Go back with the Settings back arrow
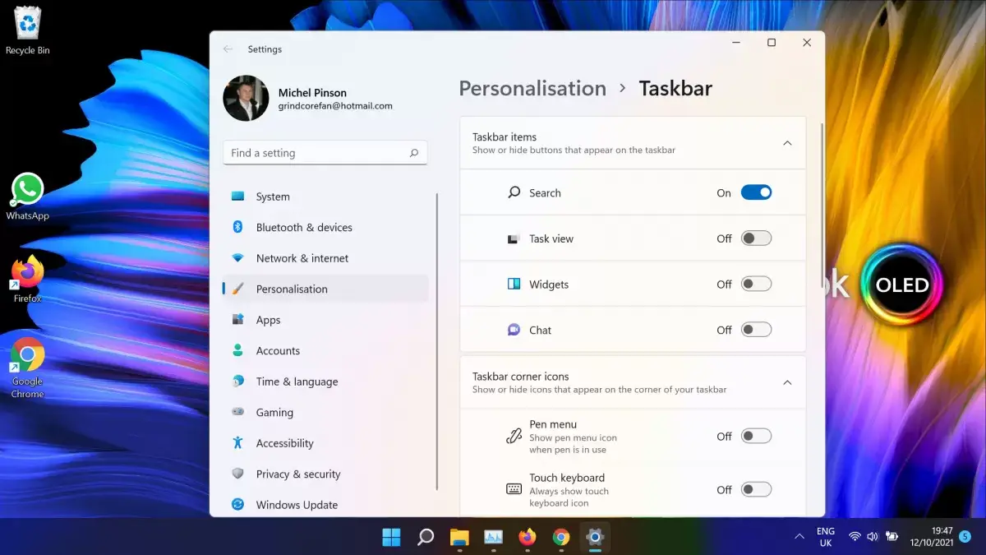The width and height of the screenshot is (986, 555). [x=228, y=49]
